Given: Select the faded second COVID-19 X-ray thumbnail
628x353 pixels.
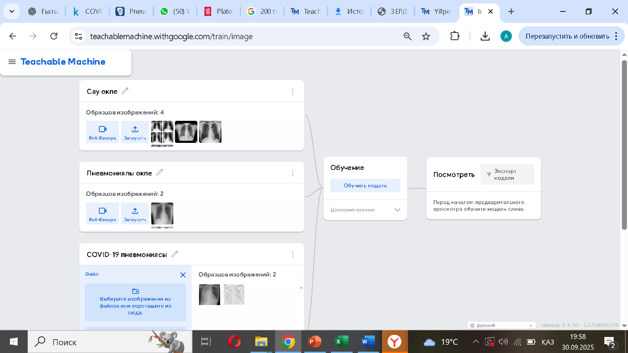Looking at the screenshot, I should tap(234, 295).
